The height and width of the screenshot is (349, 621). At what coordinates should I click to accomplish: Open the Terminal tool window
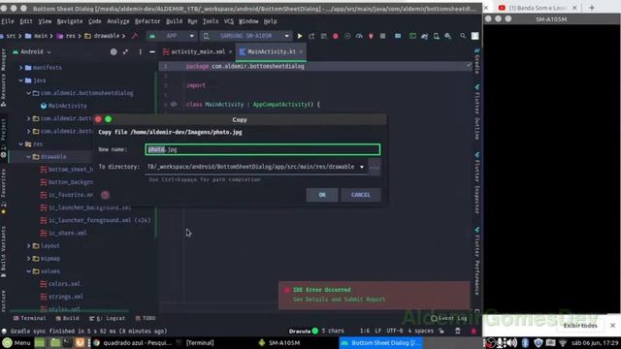[29, 318]
